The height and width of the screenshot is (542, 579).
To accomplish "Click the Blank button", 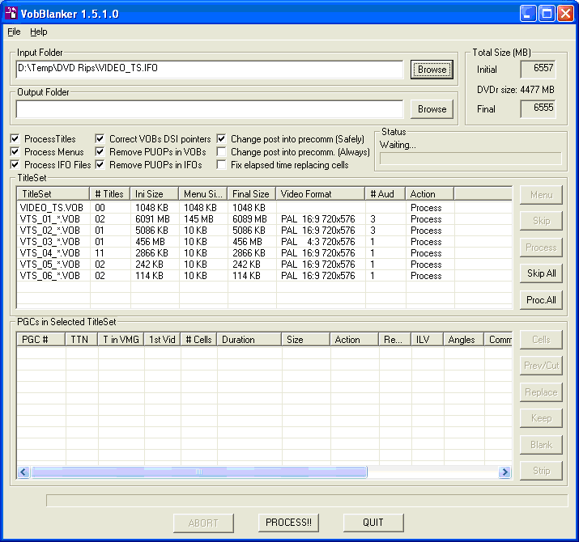I will click(x=541, y=445).
